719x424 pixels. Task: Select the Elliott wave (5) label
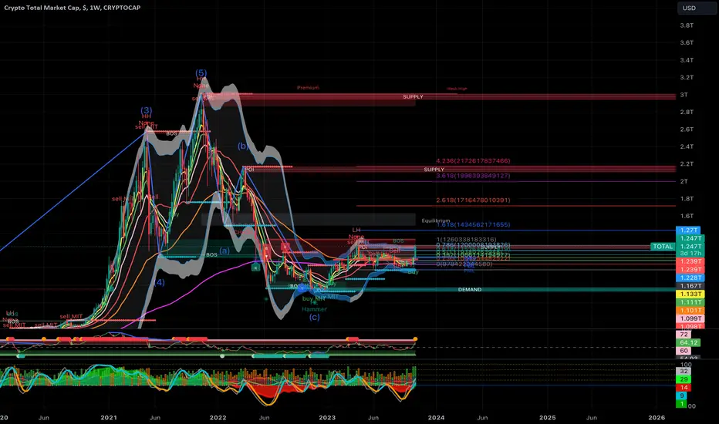[201, 73]
